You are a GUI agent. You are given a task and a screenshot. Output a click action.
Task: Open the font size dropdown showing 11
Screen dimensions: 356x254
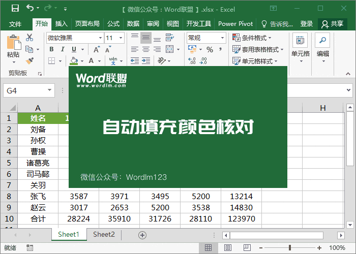coord(121,38)
